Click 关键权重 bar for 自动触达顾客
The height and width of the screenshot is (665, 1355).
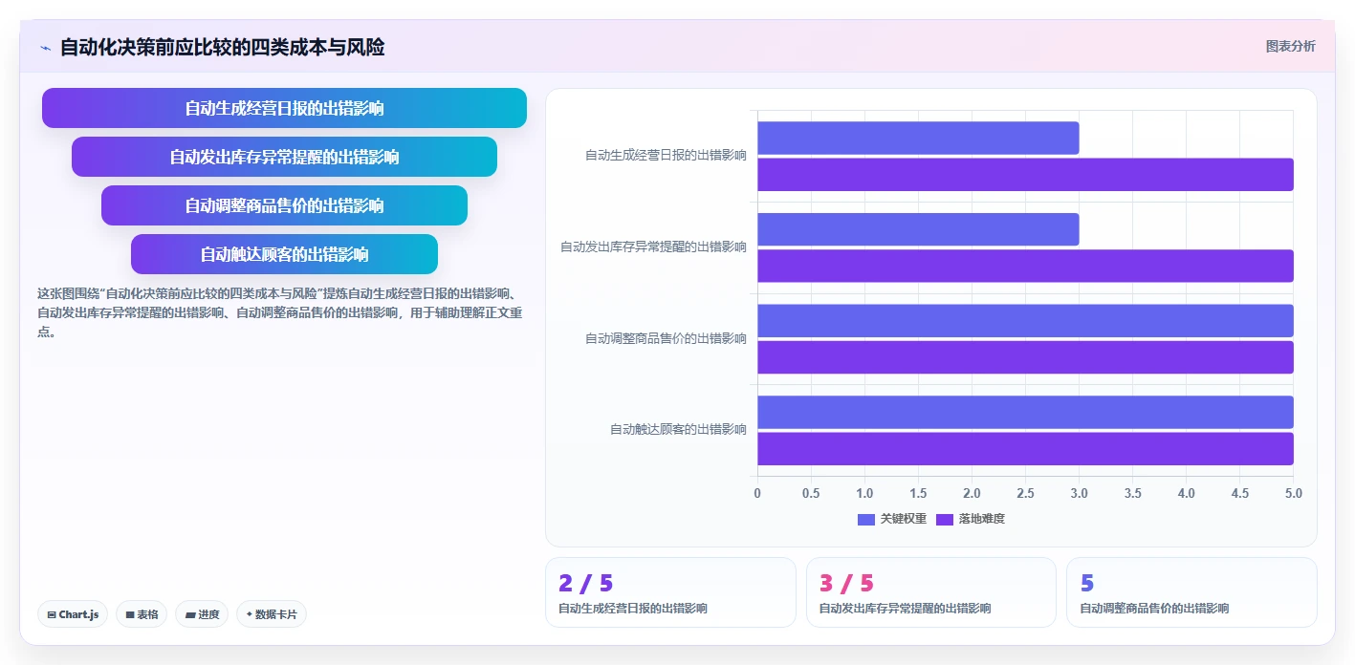click(x=1025, y=412)
